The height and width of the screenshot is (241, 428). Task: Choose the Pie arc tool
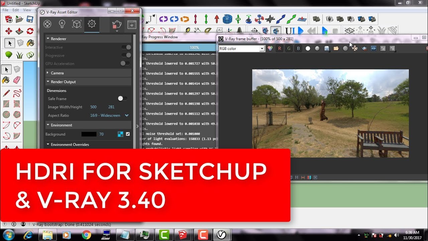17,136
